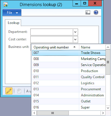111x116 pixels.
Task: Maximize the Dimensions lookup window
Action: [x=85, y=3]
